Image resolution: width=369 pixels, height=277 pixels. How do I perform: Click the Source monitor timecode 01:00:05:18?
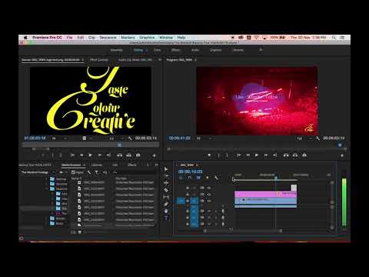point(35,138)
